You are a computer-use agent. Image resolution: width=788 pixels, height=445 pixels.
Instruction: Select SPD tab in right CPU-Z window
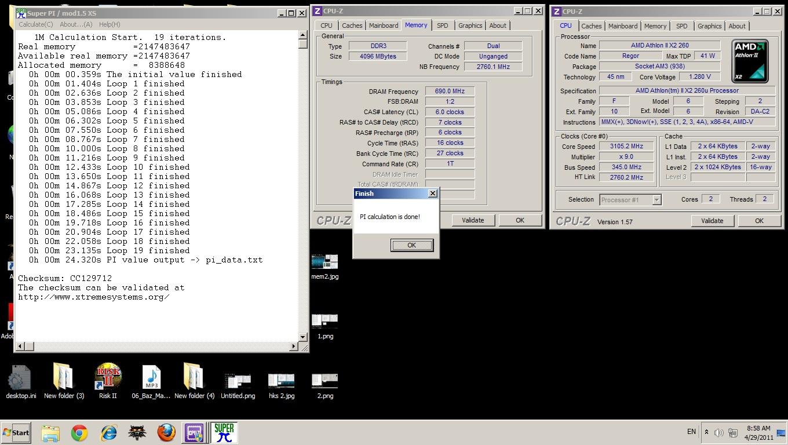pos(682,26)
